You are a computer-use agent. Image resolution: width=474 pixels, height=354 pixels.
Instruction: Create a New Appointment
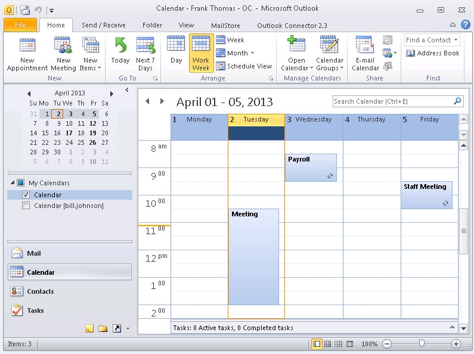27,54
